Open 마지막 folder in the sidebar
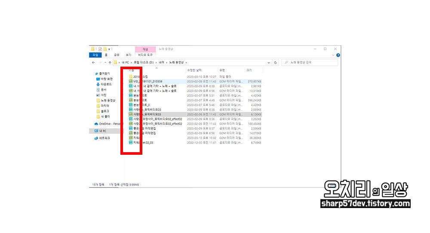The height and width of the screenshot is (233, 430). pyautogui.click(x=105, y=106)
